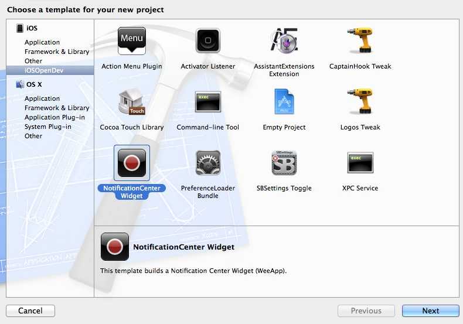Choose the Activator Listener template icon

pyautogui.click(x=208, y=41)
